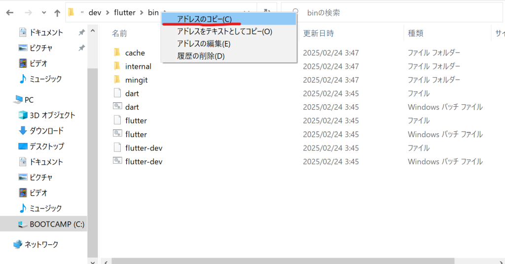This screenshot has height=264, width=505.
Task: Click the horizontal scrollbar below the file list
Action: pyautogui.click(x=281, y=261)
